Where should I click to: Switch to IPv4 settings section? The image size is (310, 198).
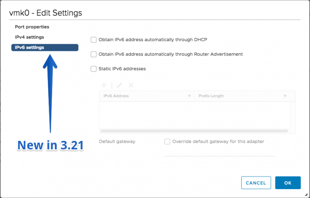29,37
